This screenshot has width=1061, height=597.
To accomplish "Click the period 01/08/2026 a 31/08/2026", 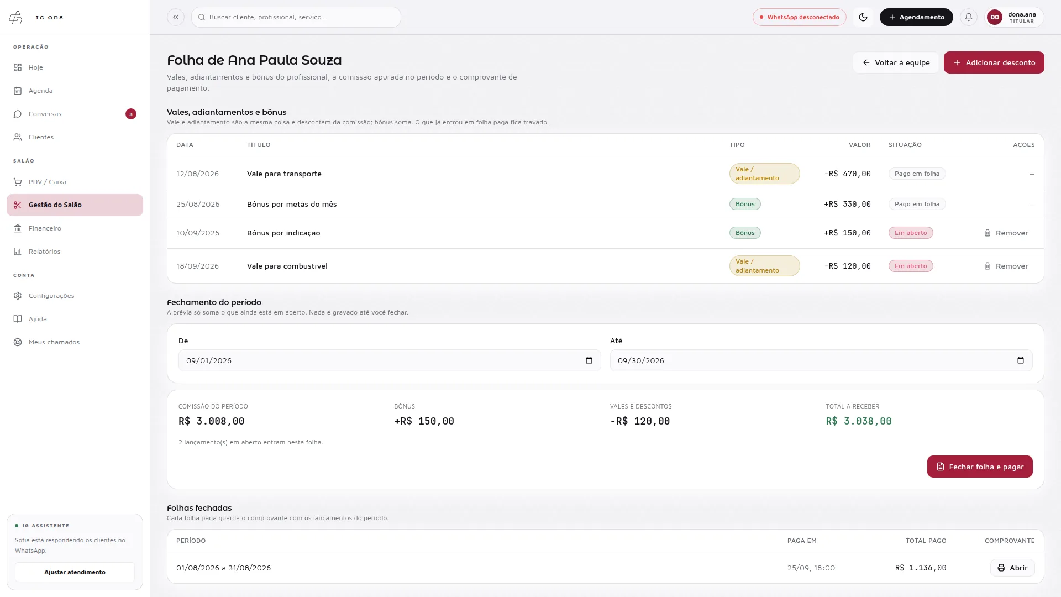I will click(223, 568).
